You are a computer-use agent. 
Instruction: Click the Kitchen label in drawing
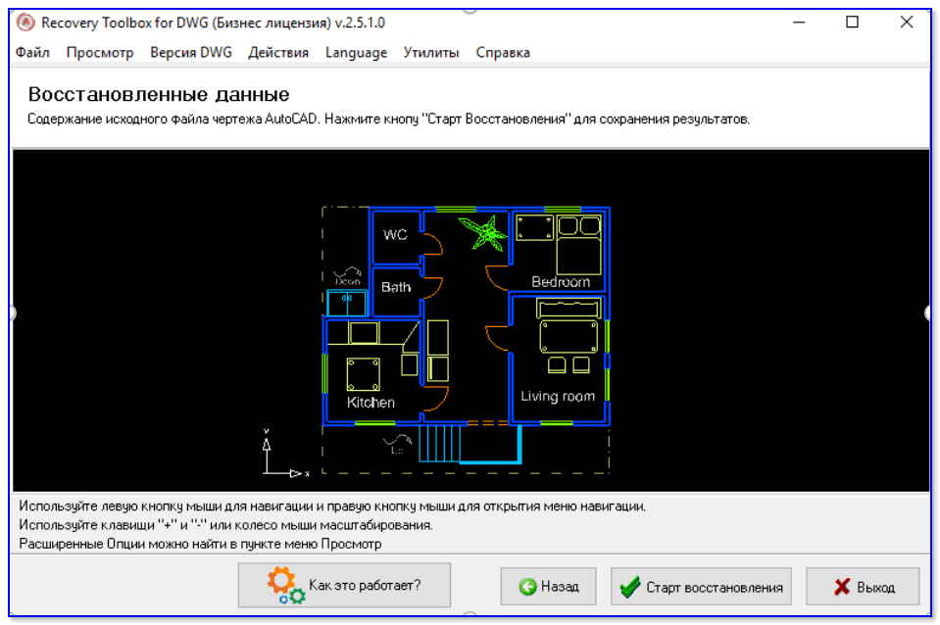[x=371, y=402]
